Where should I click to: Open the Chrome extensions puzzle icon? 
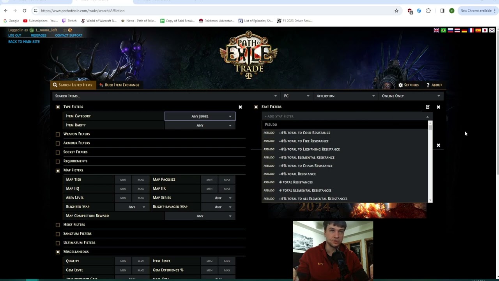click(x=428, y=11)
